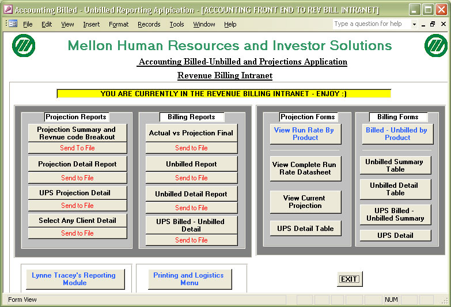Click the right green Mellon logo
The height and width of the screenshot is (307, 451).
pyautogui.click(x=436, y=46)
